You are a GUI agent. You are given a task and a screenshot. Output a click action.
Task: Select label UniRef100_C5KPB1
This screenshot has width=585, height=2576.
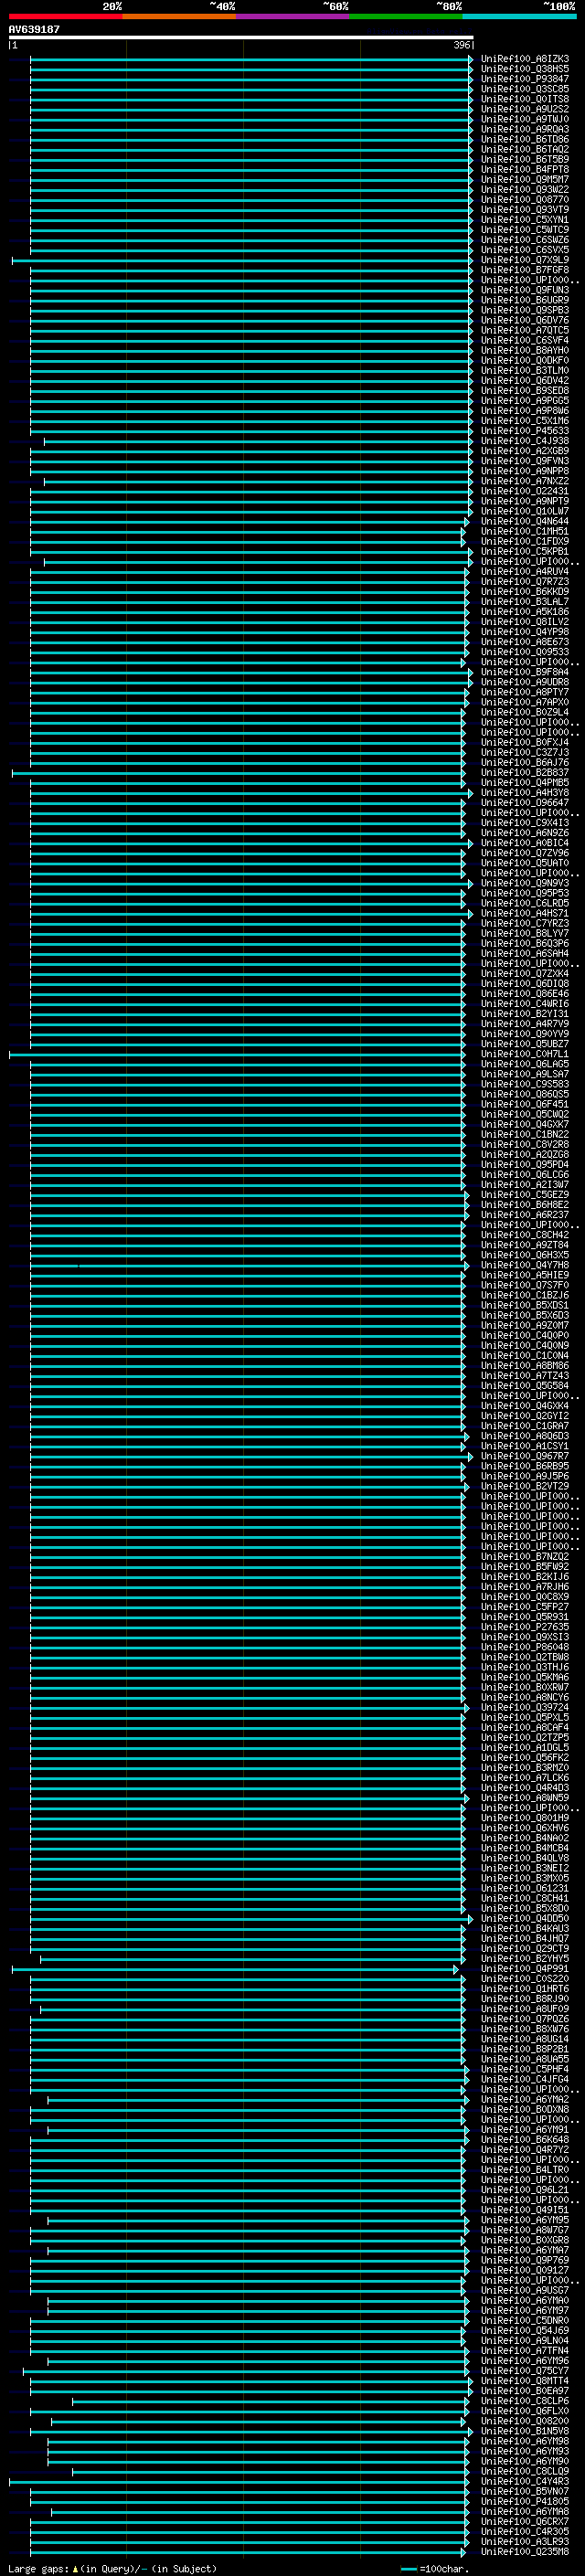pyautogui.click(x=525, y=551)
